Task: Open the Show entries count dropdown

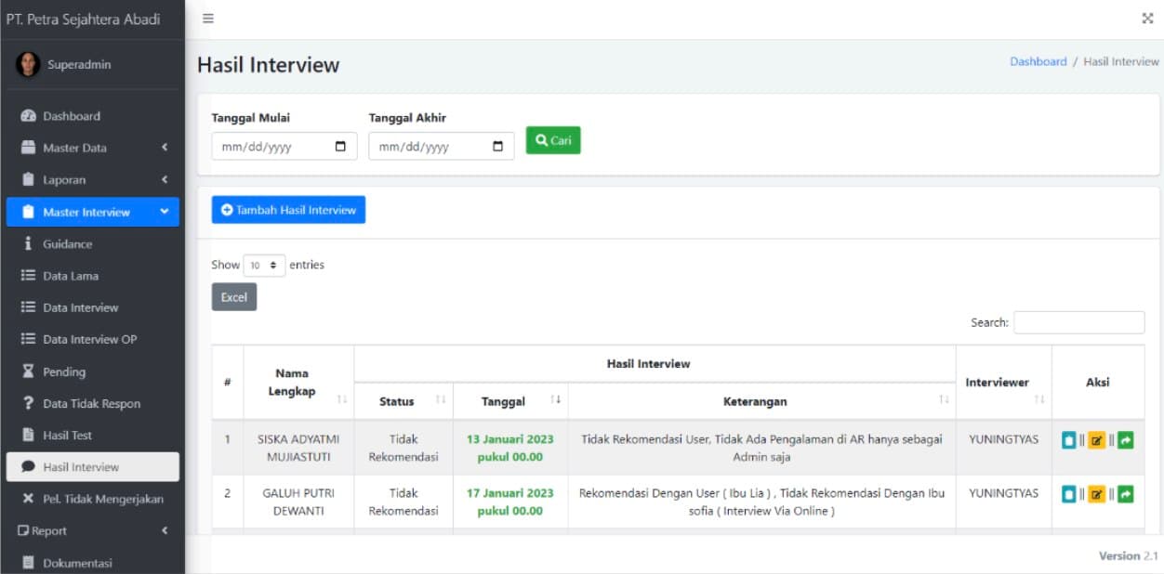Action: coord(264,266)
